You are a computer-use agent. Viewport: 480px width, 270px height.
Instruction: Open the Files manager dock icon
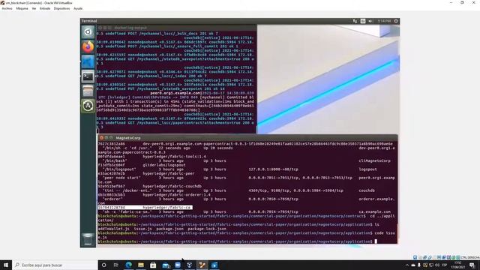[88, 91]
